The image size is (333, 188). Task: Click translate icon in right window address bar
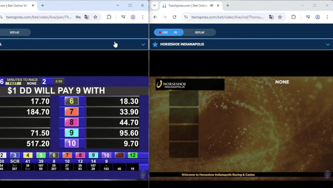click(x=271, y=17)
